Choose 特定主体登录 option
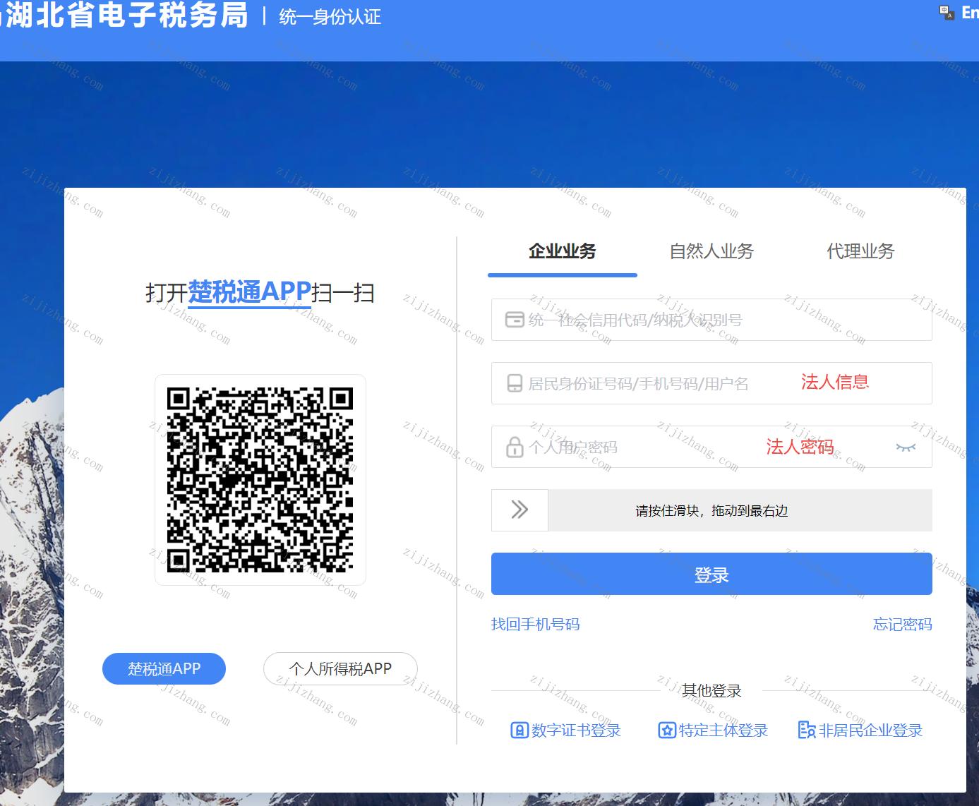Viewport: 979px width, 806px height. click(713, 730)
